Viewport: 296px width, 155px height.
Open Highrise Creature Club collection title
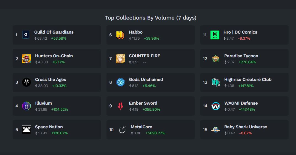click(248, 80)
